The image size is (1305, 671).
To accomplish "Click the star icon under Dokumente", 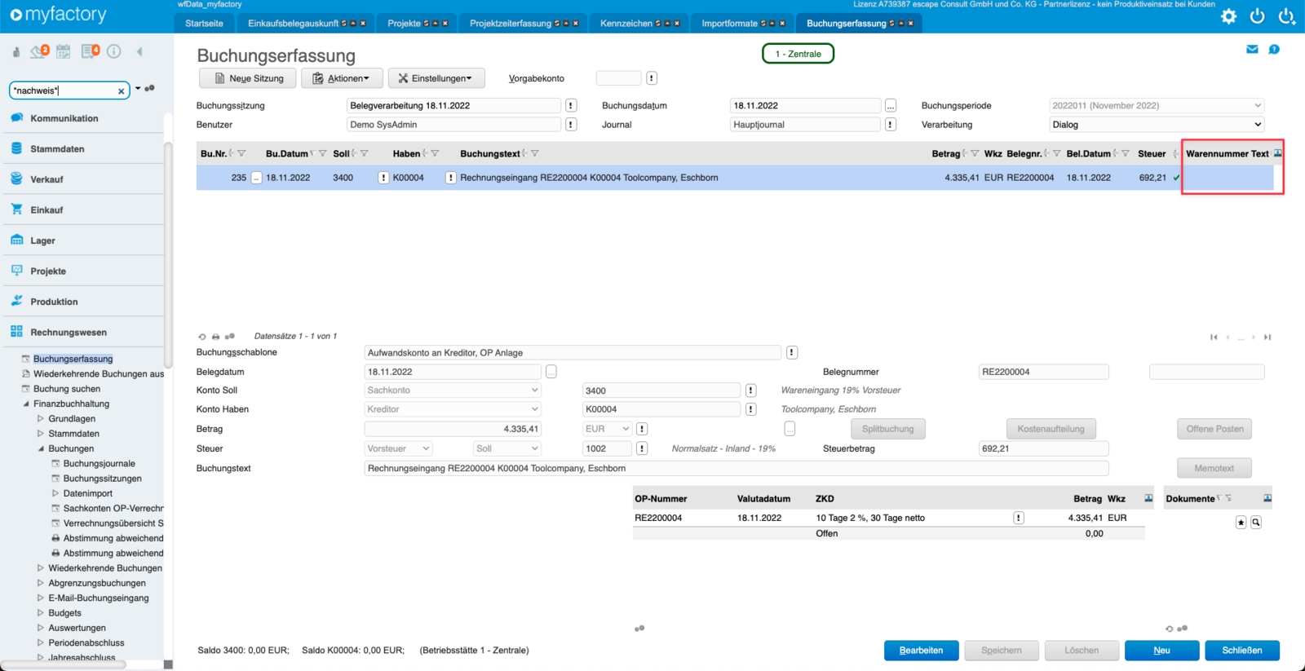I will [x=1241, y=523].
